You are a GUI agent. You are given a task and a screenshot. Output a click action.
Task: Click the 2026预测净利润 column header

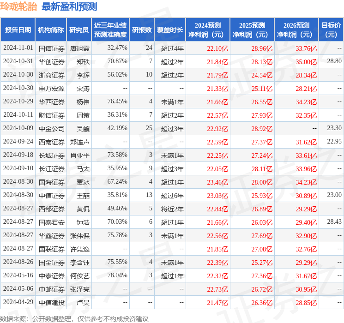pyautogui.click(x=296, y=30)
